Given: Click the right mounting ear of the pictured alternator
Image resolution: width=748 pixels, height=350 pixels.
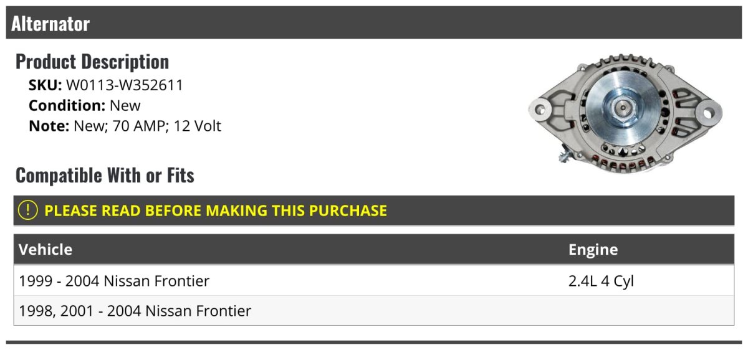Looking at the screenshot, I should (707, 114).
